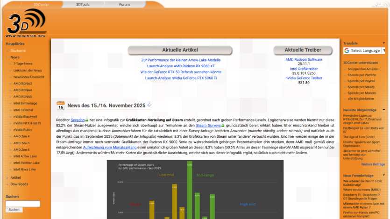This screenshot has width=390, height=219.
Task: Open Intel Grafiktreiber link
Action: [x=304, y=69]
